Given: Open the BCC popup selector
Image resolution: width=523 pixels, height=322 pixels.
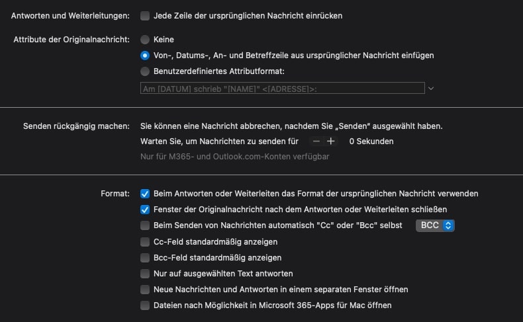Looking at the screenshot, I should pos(435,225).
